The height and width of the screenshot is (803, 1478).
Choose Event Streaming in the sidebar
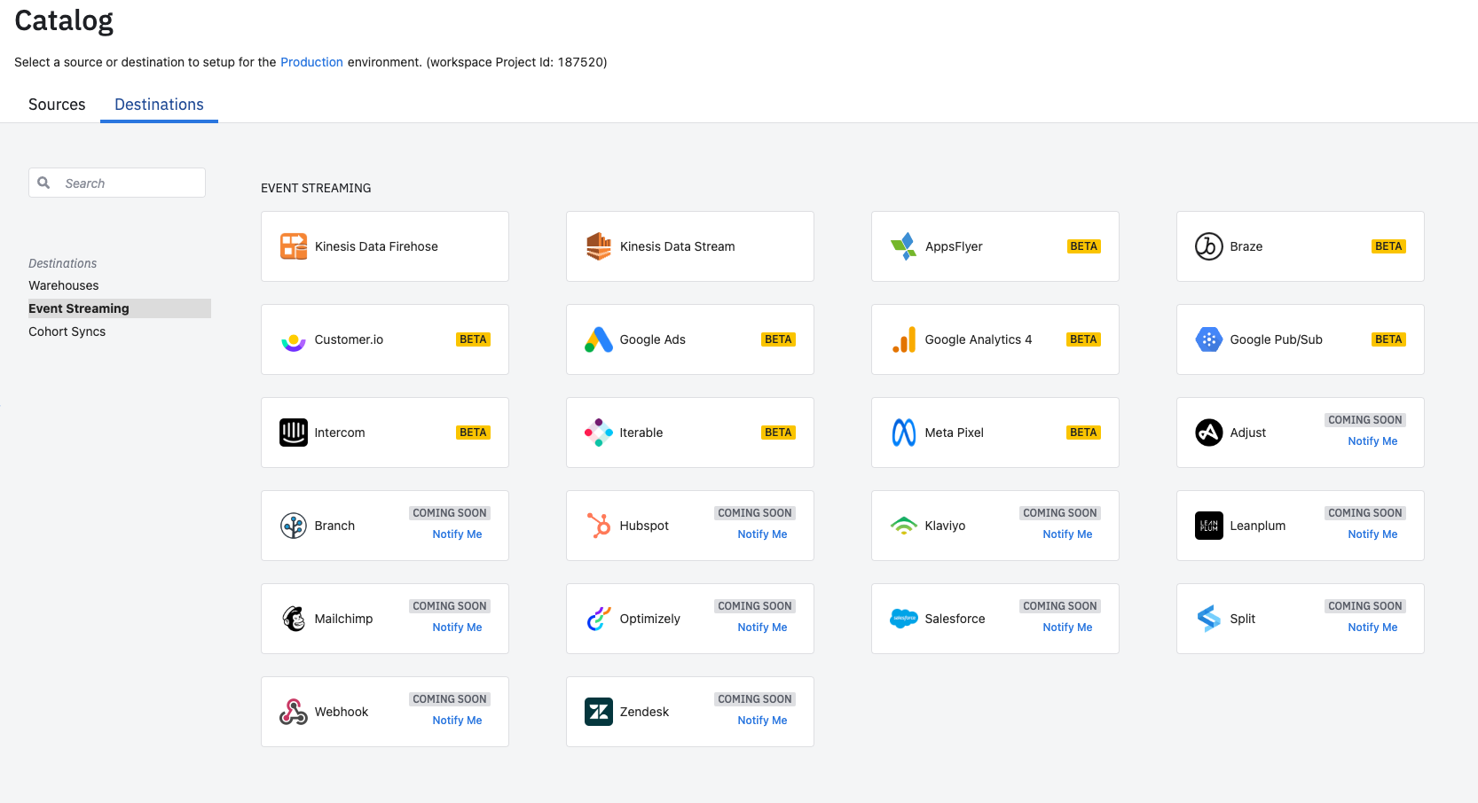pos(120,308)
